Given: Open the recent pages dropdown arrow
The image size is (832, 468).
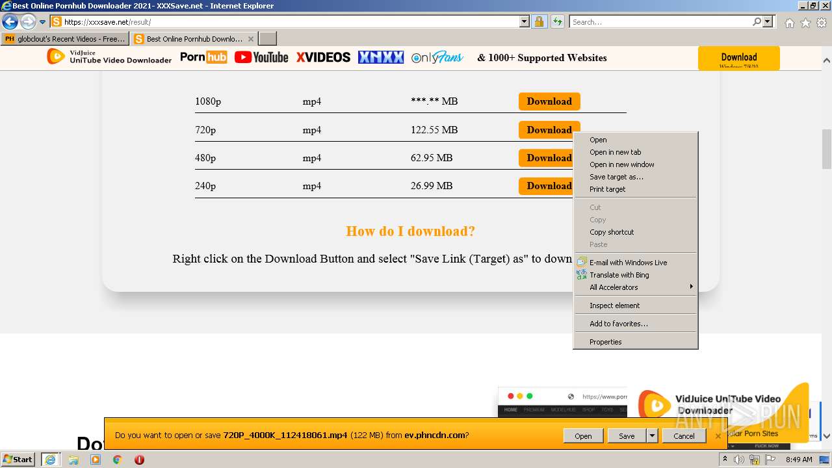Looking at the screenshot, I should point(43,22).
